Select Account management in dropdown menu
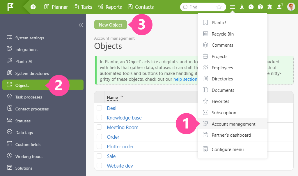Viewport: 298px width, 176px height. (233, 124)
